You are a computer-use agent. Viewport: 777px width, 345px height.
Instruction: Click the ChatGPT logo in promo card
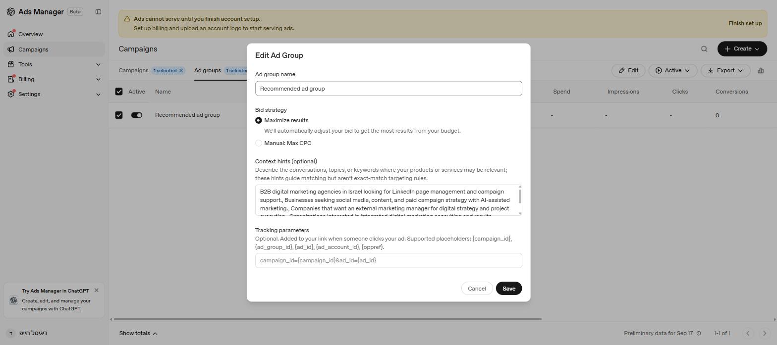click(13, 300)
